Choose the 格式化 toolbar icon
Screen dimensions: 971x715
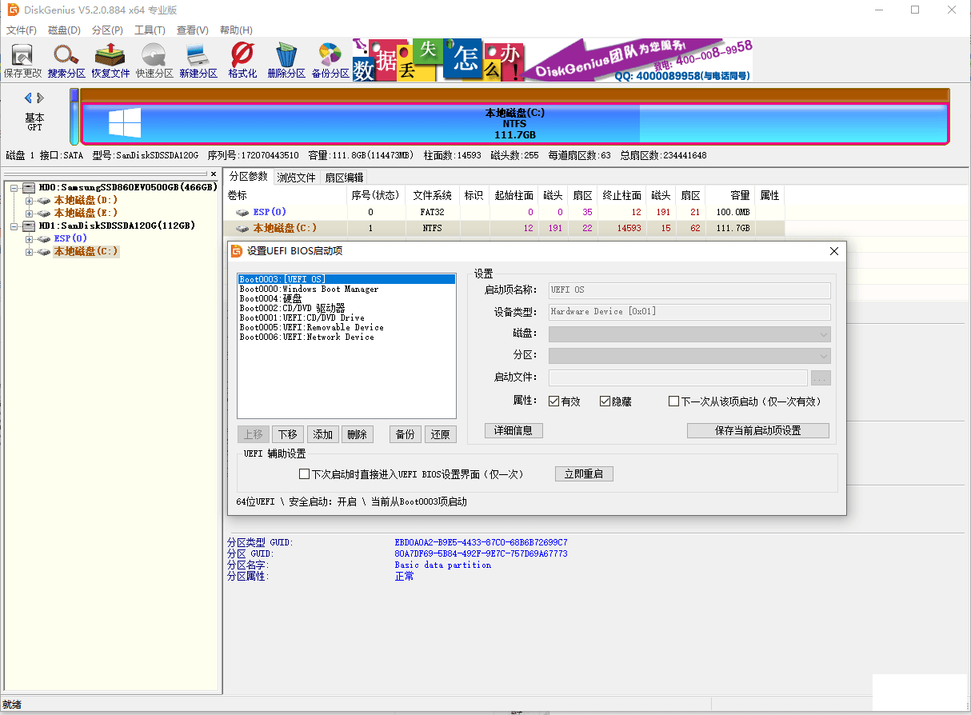(x=242, y=61)
